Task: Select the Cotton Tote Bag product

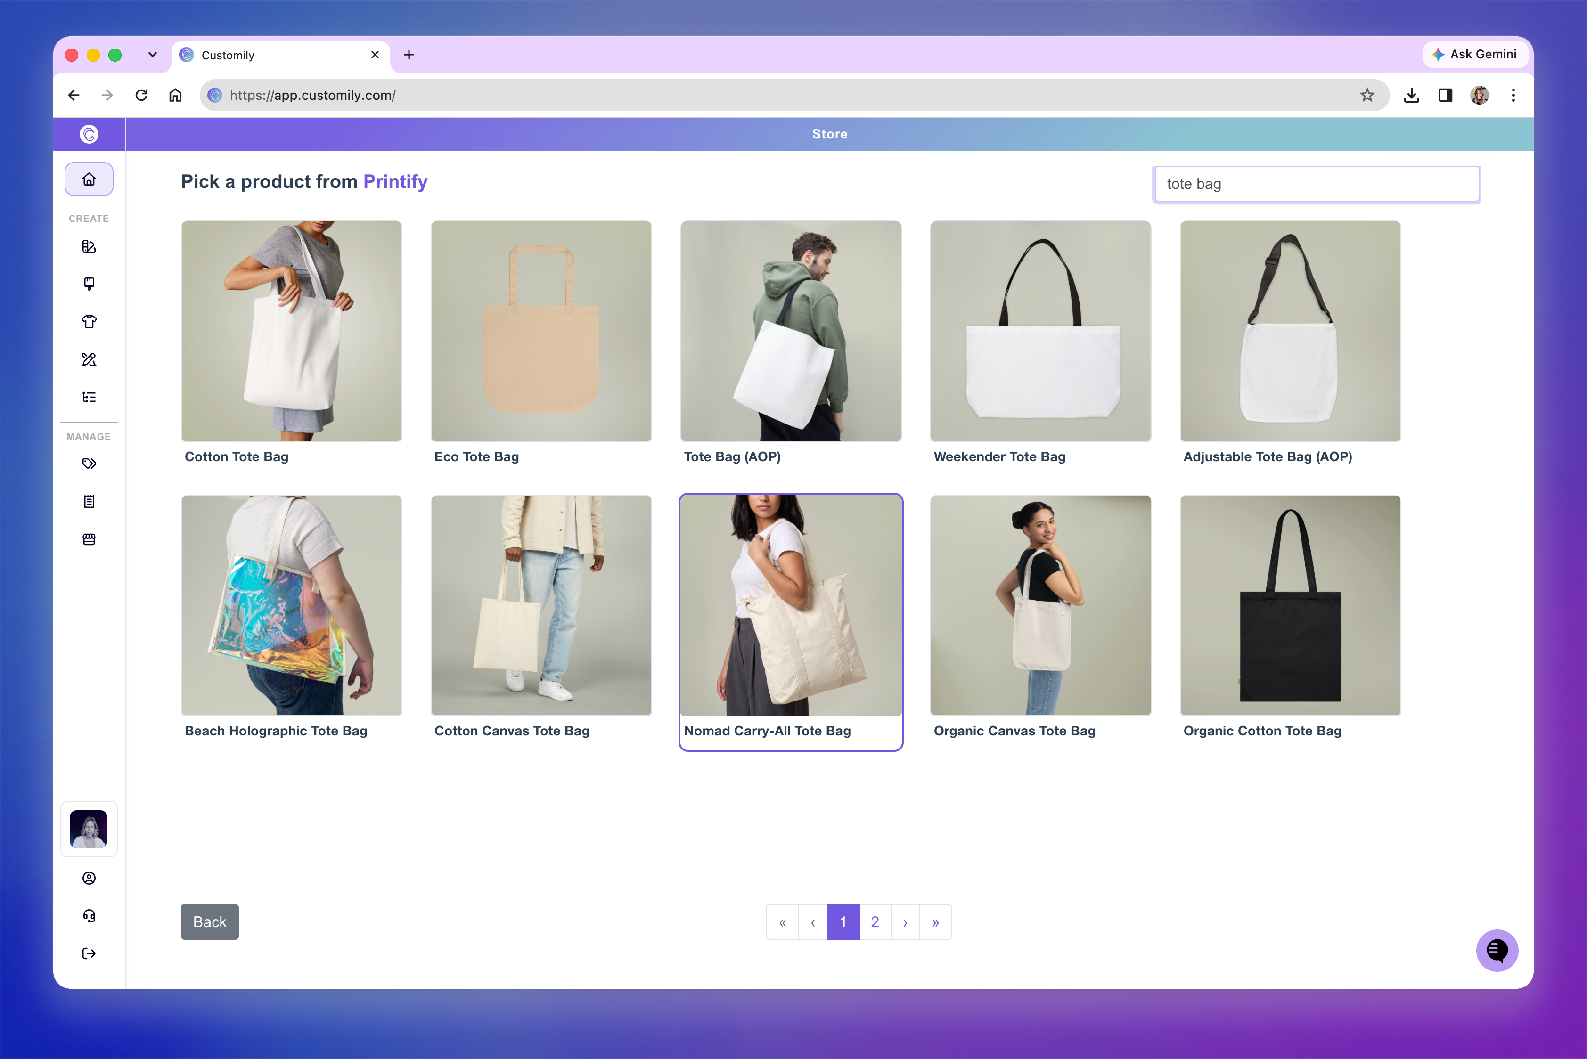Action: [291, 344]
